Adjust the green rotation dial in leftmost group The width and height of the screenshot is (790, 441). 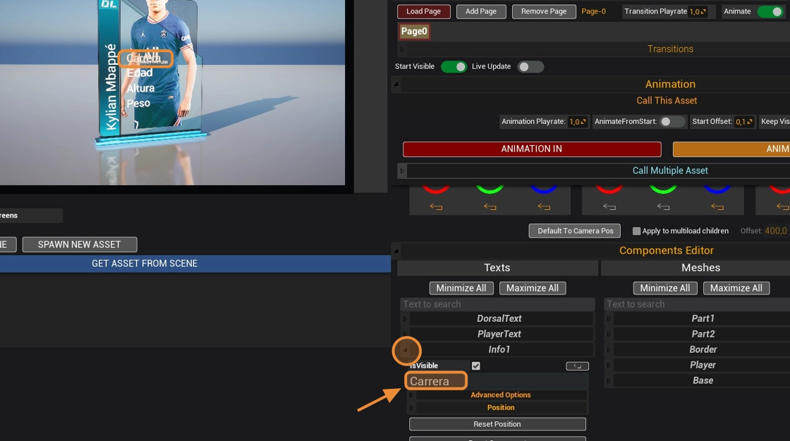point(490,190)
